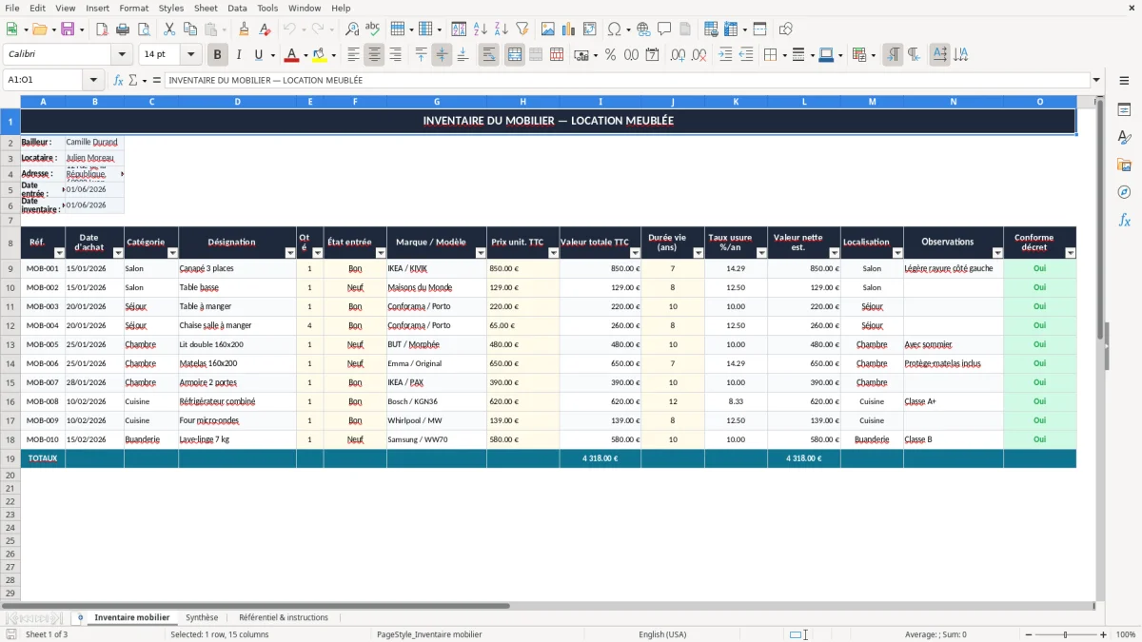
Task: Insert an image
Action: (548, 29)
